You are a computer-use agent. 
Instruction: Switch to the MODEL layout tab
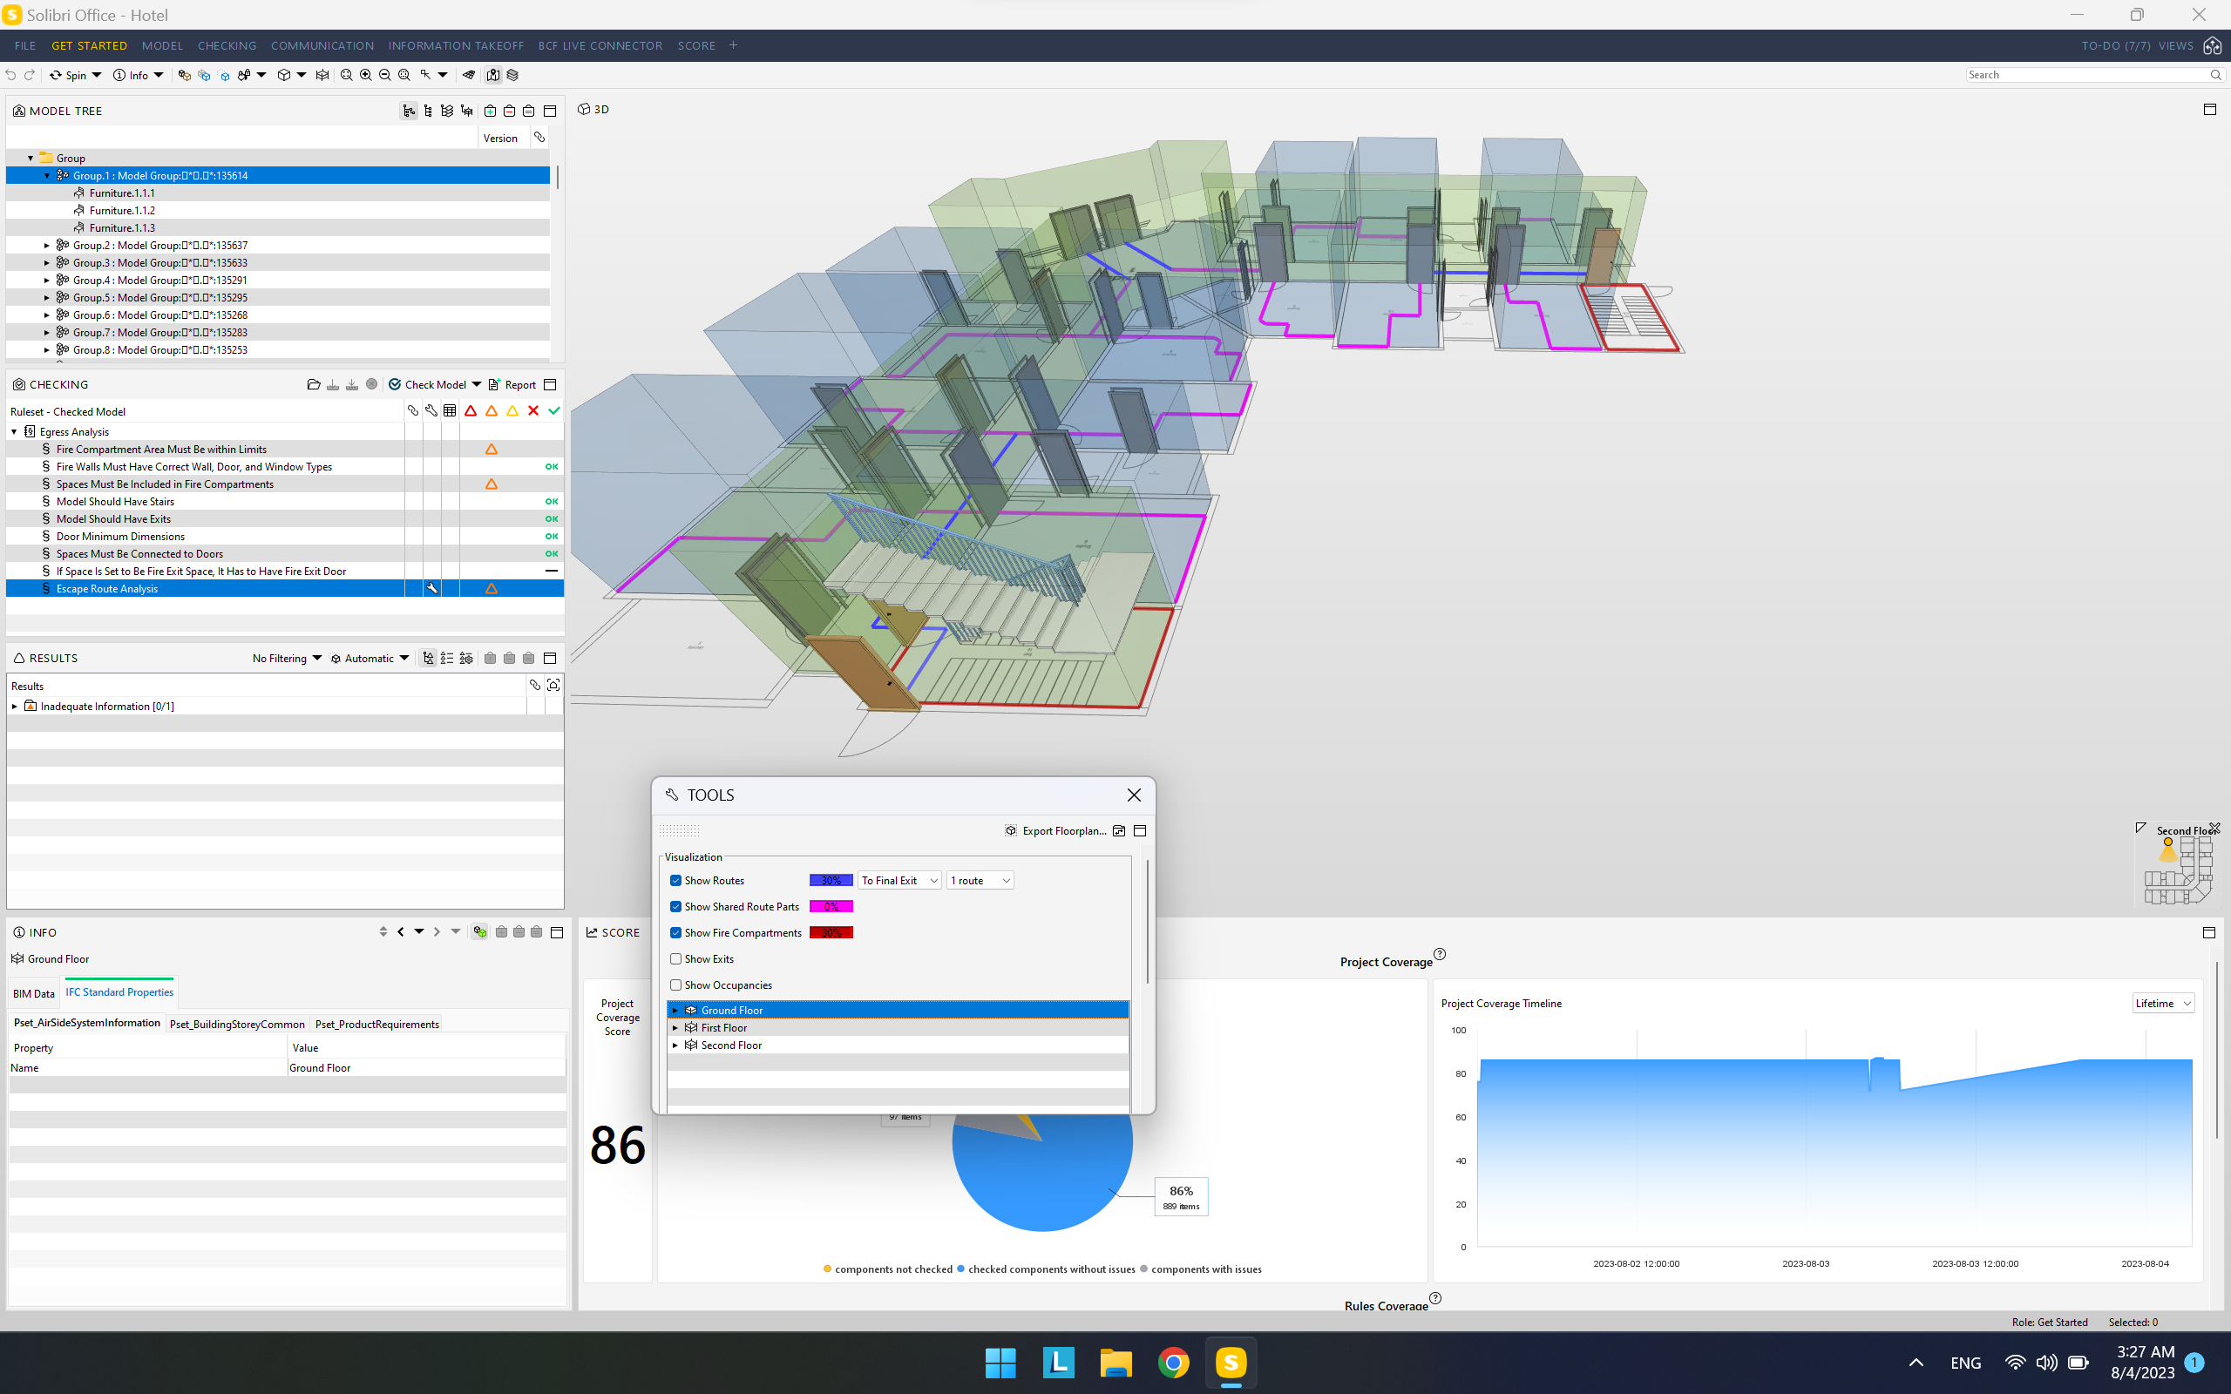(x=162, y=45)
